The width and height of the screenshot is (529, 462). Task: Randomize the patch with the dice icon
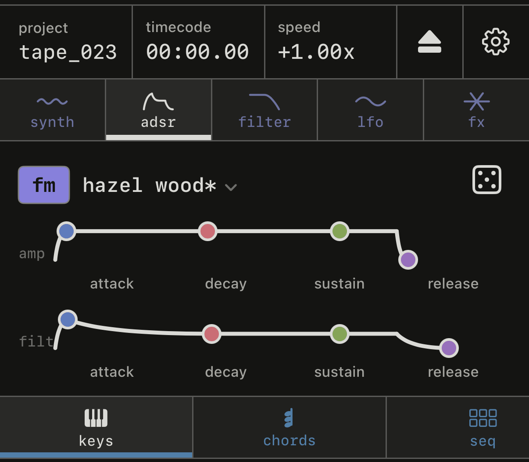click(487, 180)
